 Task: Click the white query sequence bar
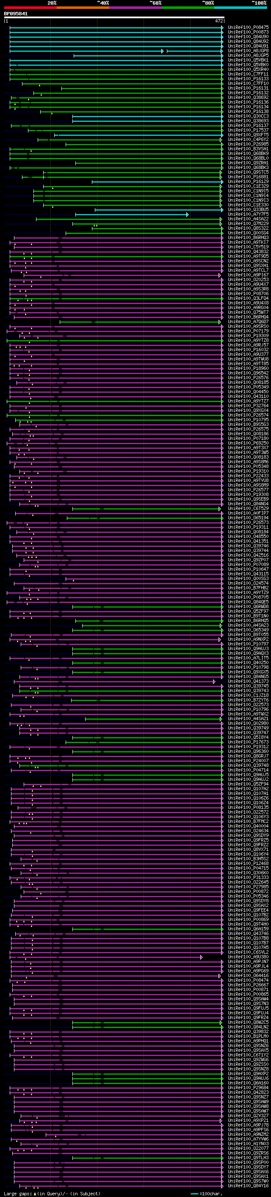click(x=114, y=18)
